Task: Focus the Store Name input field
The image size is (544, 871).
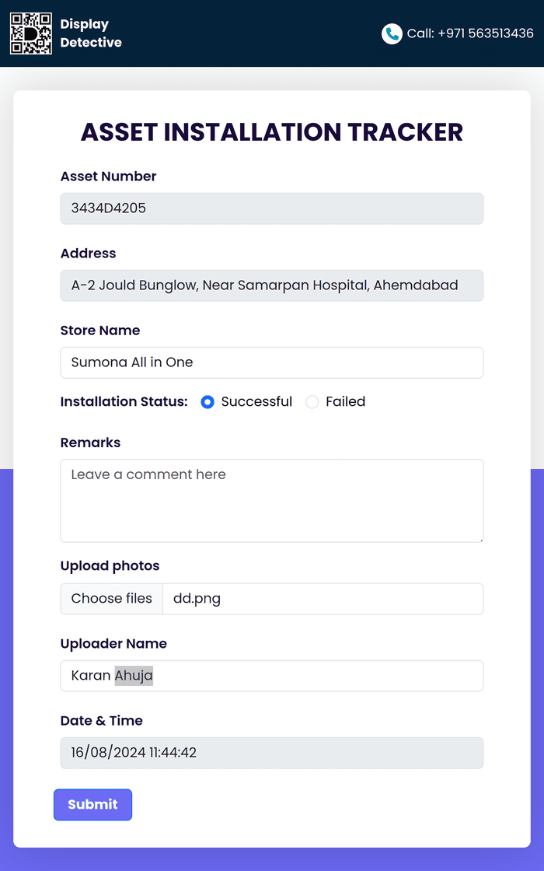Action: coord(272,362)
